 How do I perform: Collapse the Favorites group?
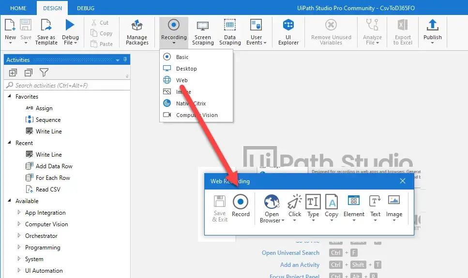9,96
